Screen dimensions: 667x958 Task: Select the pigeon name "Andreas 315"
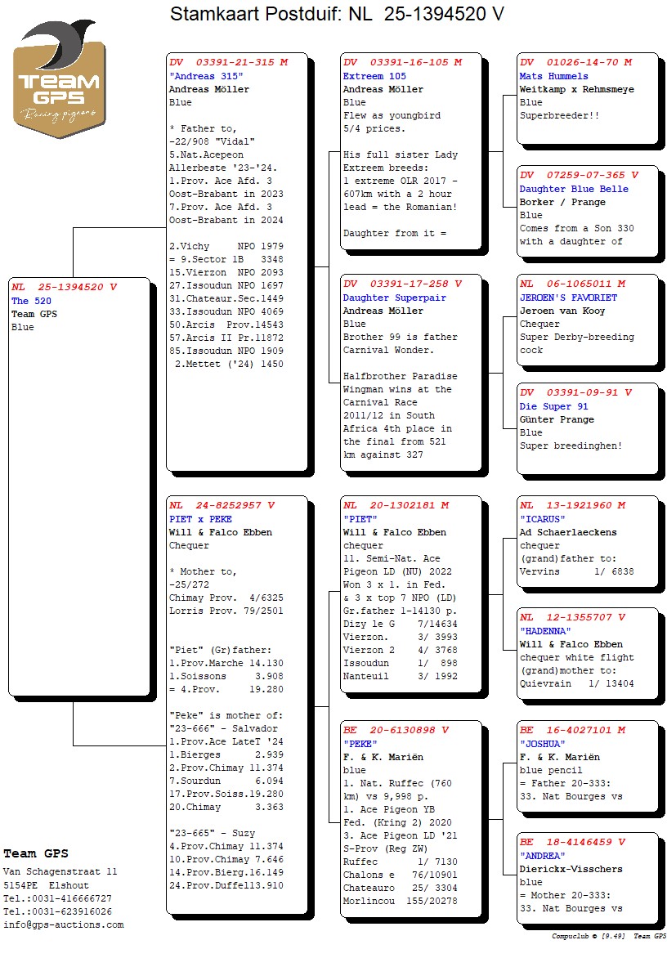coord(199,76)
